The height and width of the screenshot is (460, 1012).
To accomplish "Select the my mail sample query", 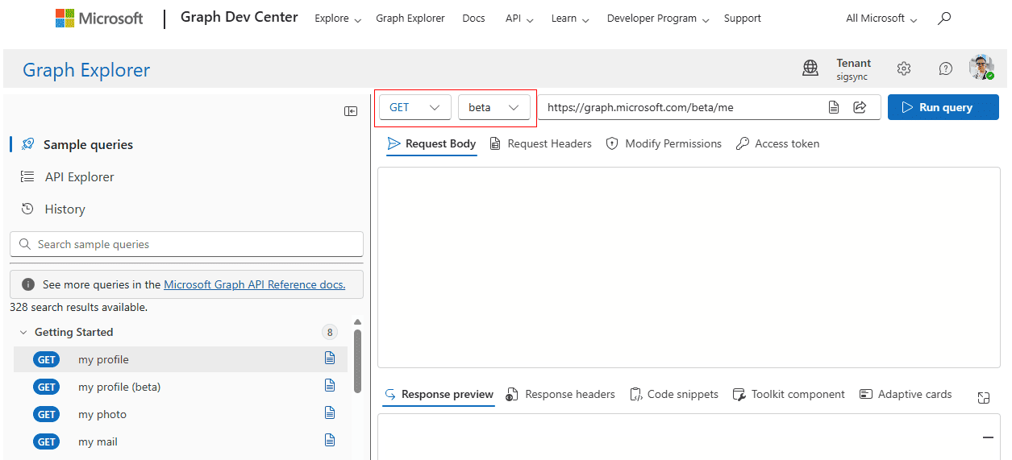I will coord(98,441).
